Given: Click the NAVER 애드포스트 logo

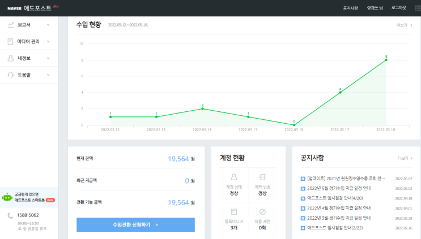Looking at the screenshot, I should (x=33, y=8).
